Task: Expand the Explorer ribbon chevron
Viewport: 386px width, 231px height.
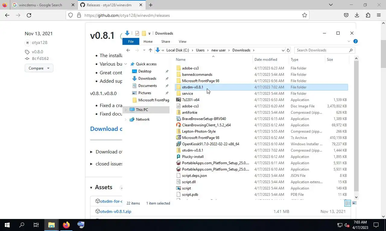Action: tap(349, 41)
